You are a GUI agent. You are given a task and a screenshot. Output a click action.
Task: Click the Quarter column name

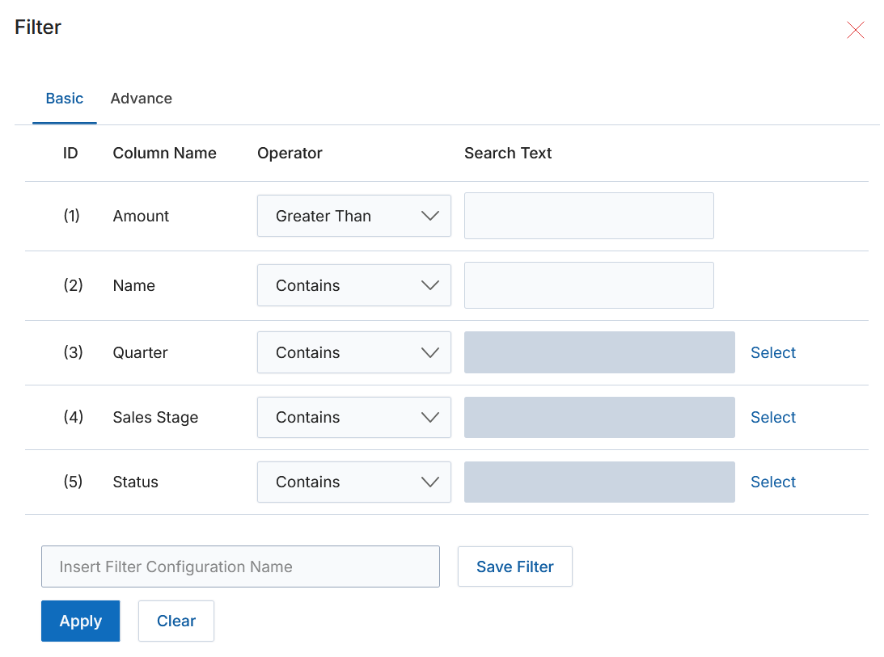tap(141, 352)
